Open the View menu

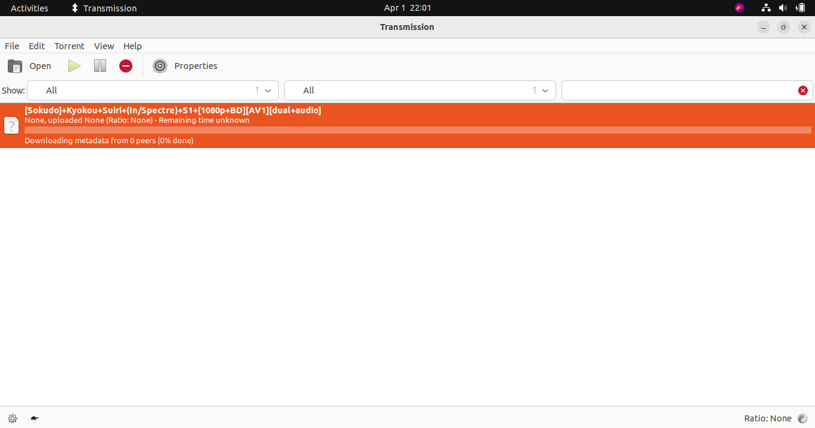[104, 46]
